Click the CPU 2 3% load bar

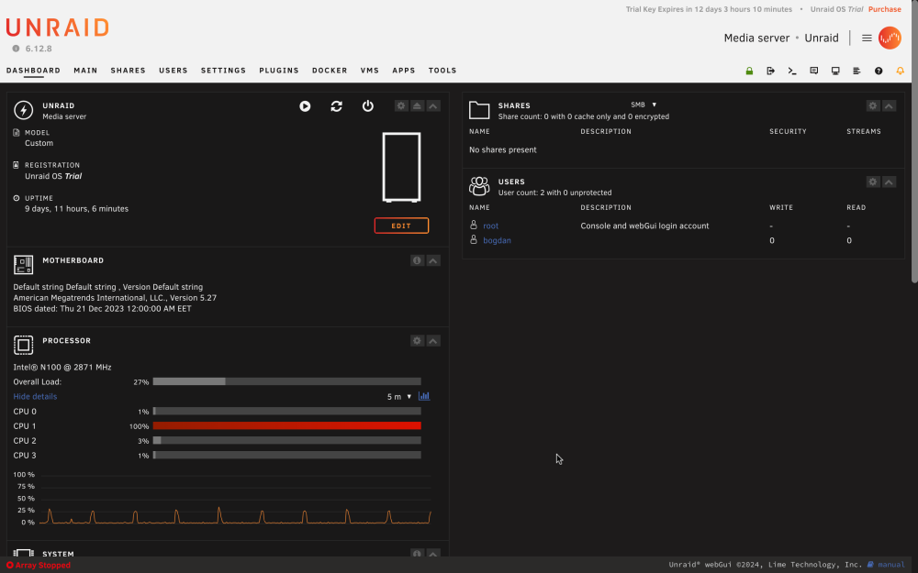(x=286, y=440)
